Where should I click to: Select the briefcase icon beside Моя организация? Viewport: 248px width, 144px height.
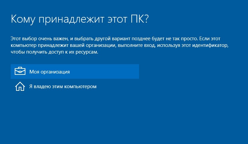point(20,72)
